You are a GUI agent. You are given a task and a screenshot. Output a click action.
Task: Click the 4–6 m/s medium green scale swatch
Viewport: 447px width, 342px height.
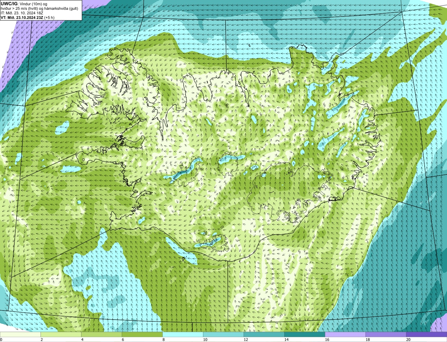coord(102,334)
